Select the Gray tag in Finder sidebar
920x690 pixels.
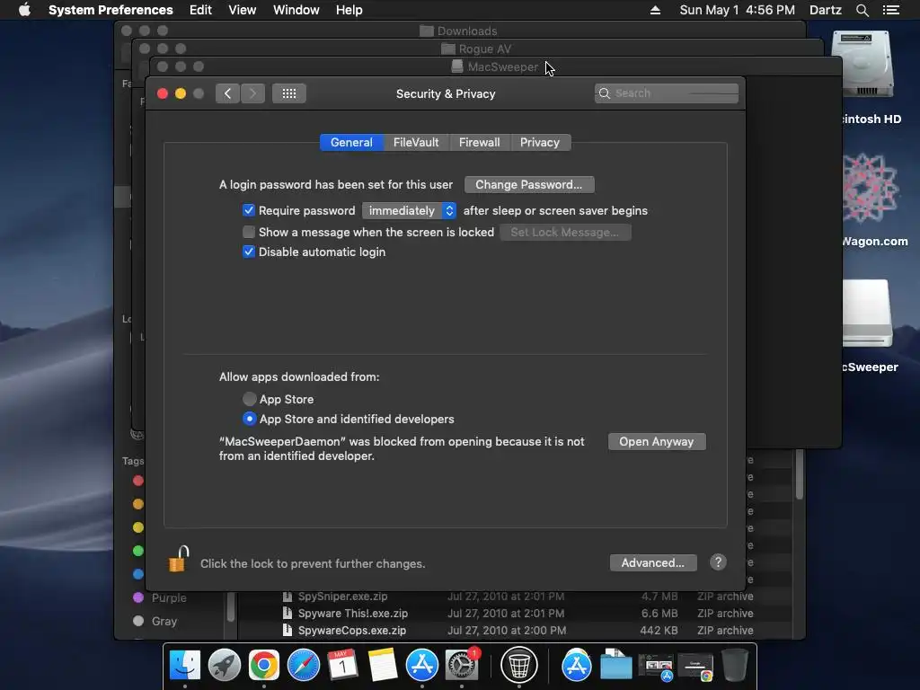pos(155,621)
